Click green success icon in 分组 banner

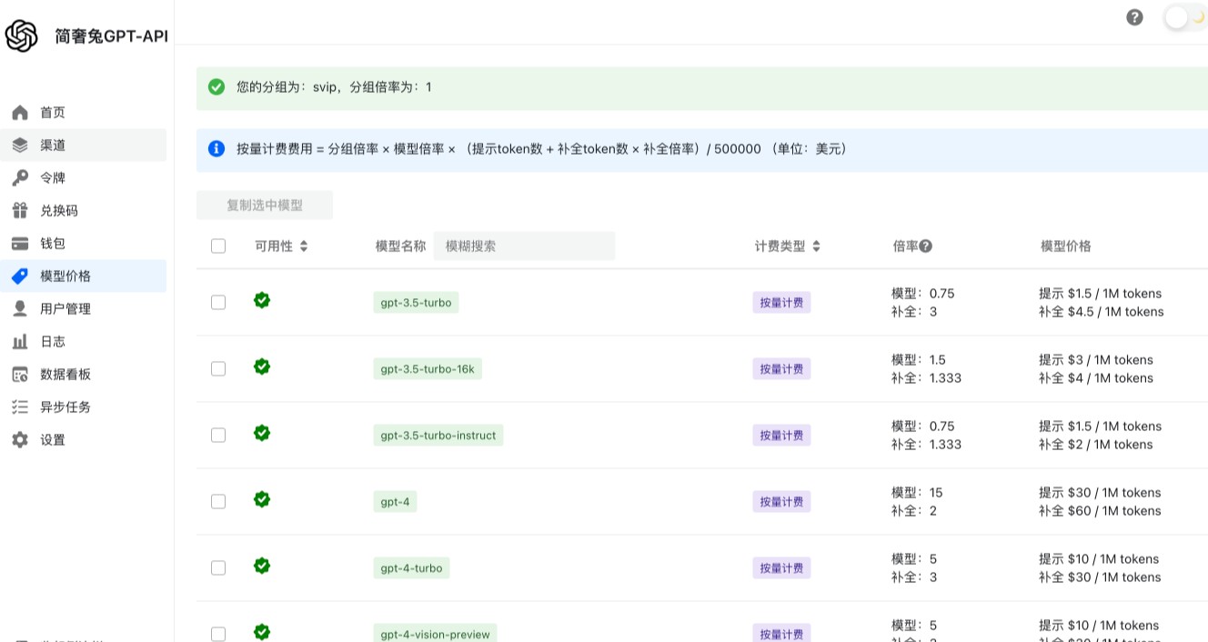coord(216,87)
